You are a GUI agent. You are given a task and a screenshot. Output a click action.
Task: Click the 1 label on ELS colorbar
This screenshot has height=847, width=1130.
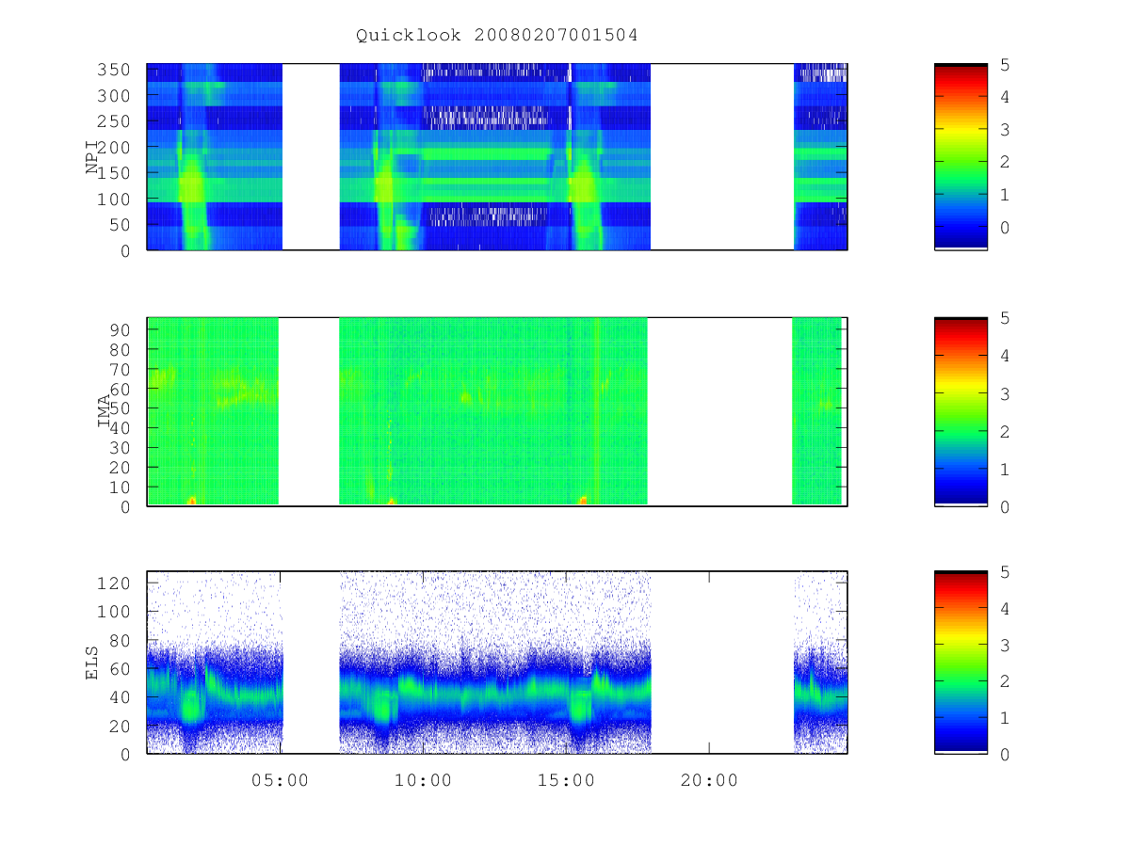pyautogui.click(x=1005, y=718)
